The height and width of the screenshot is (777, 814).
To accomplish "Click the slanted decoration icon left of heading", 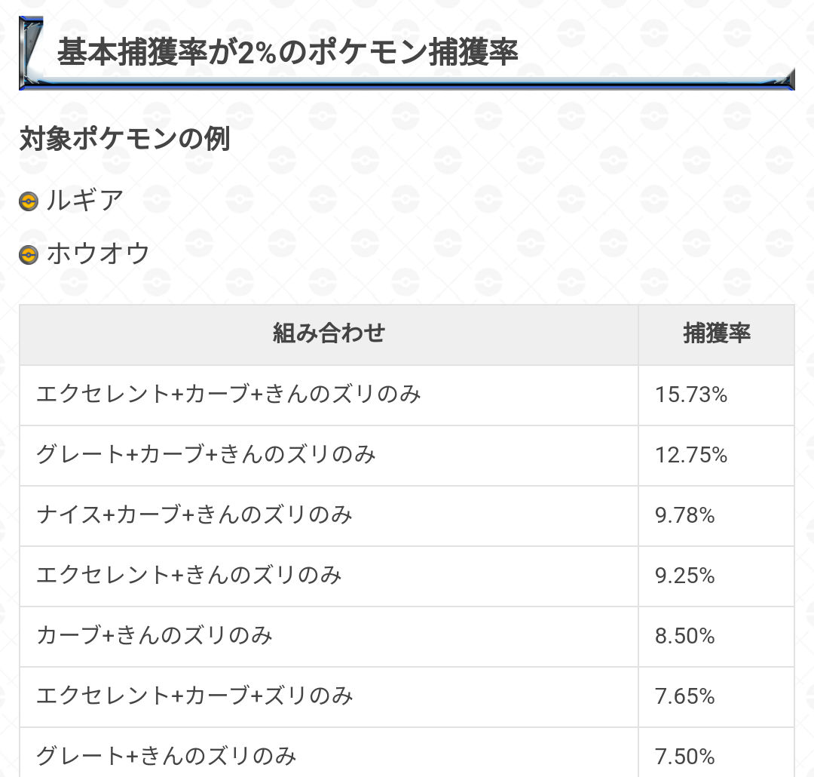I will [31, 51].
